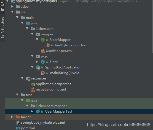Click the blue java sources folder icon
153x130 pixels.
28,23
